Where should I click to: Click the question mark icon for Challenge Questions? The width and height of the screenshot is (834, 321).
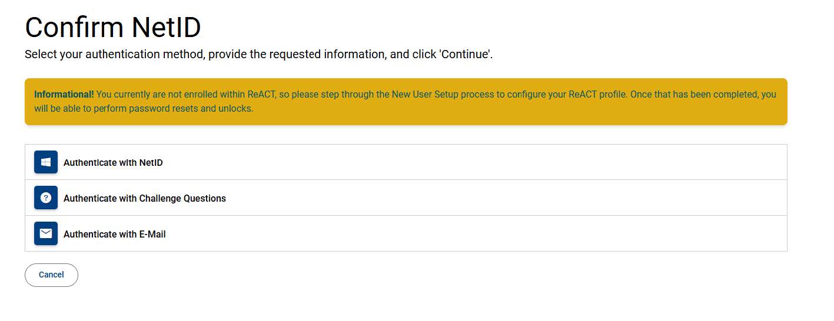click(46, 198)
